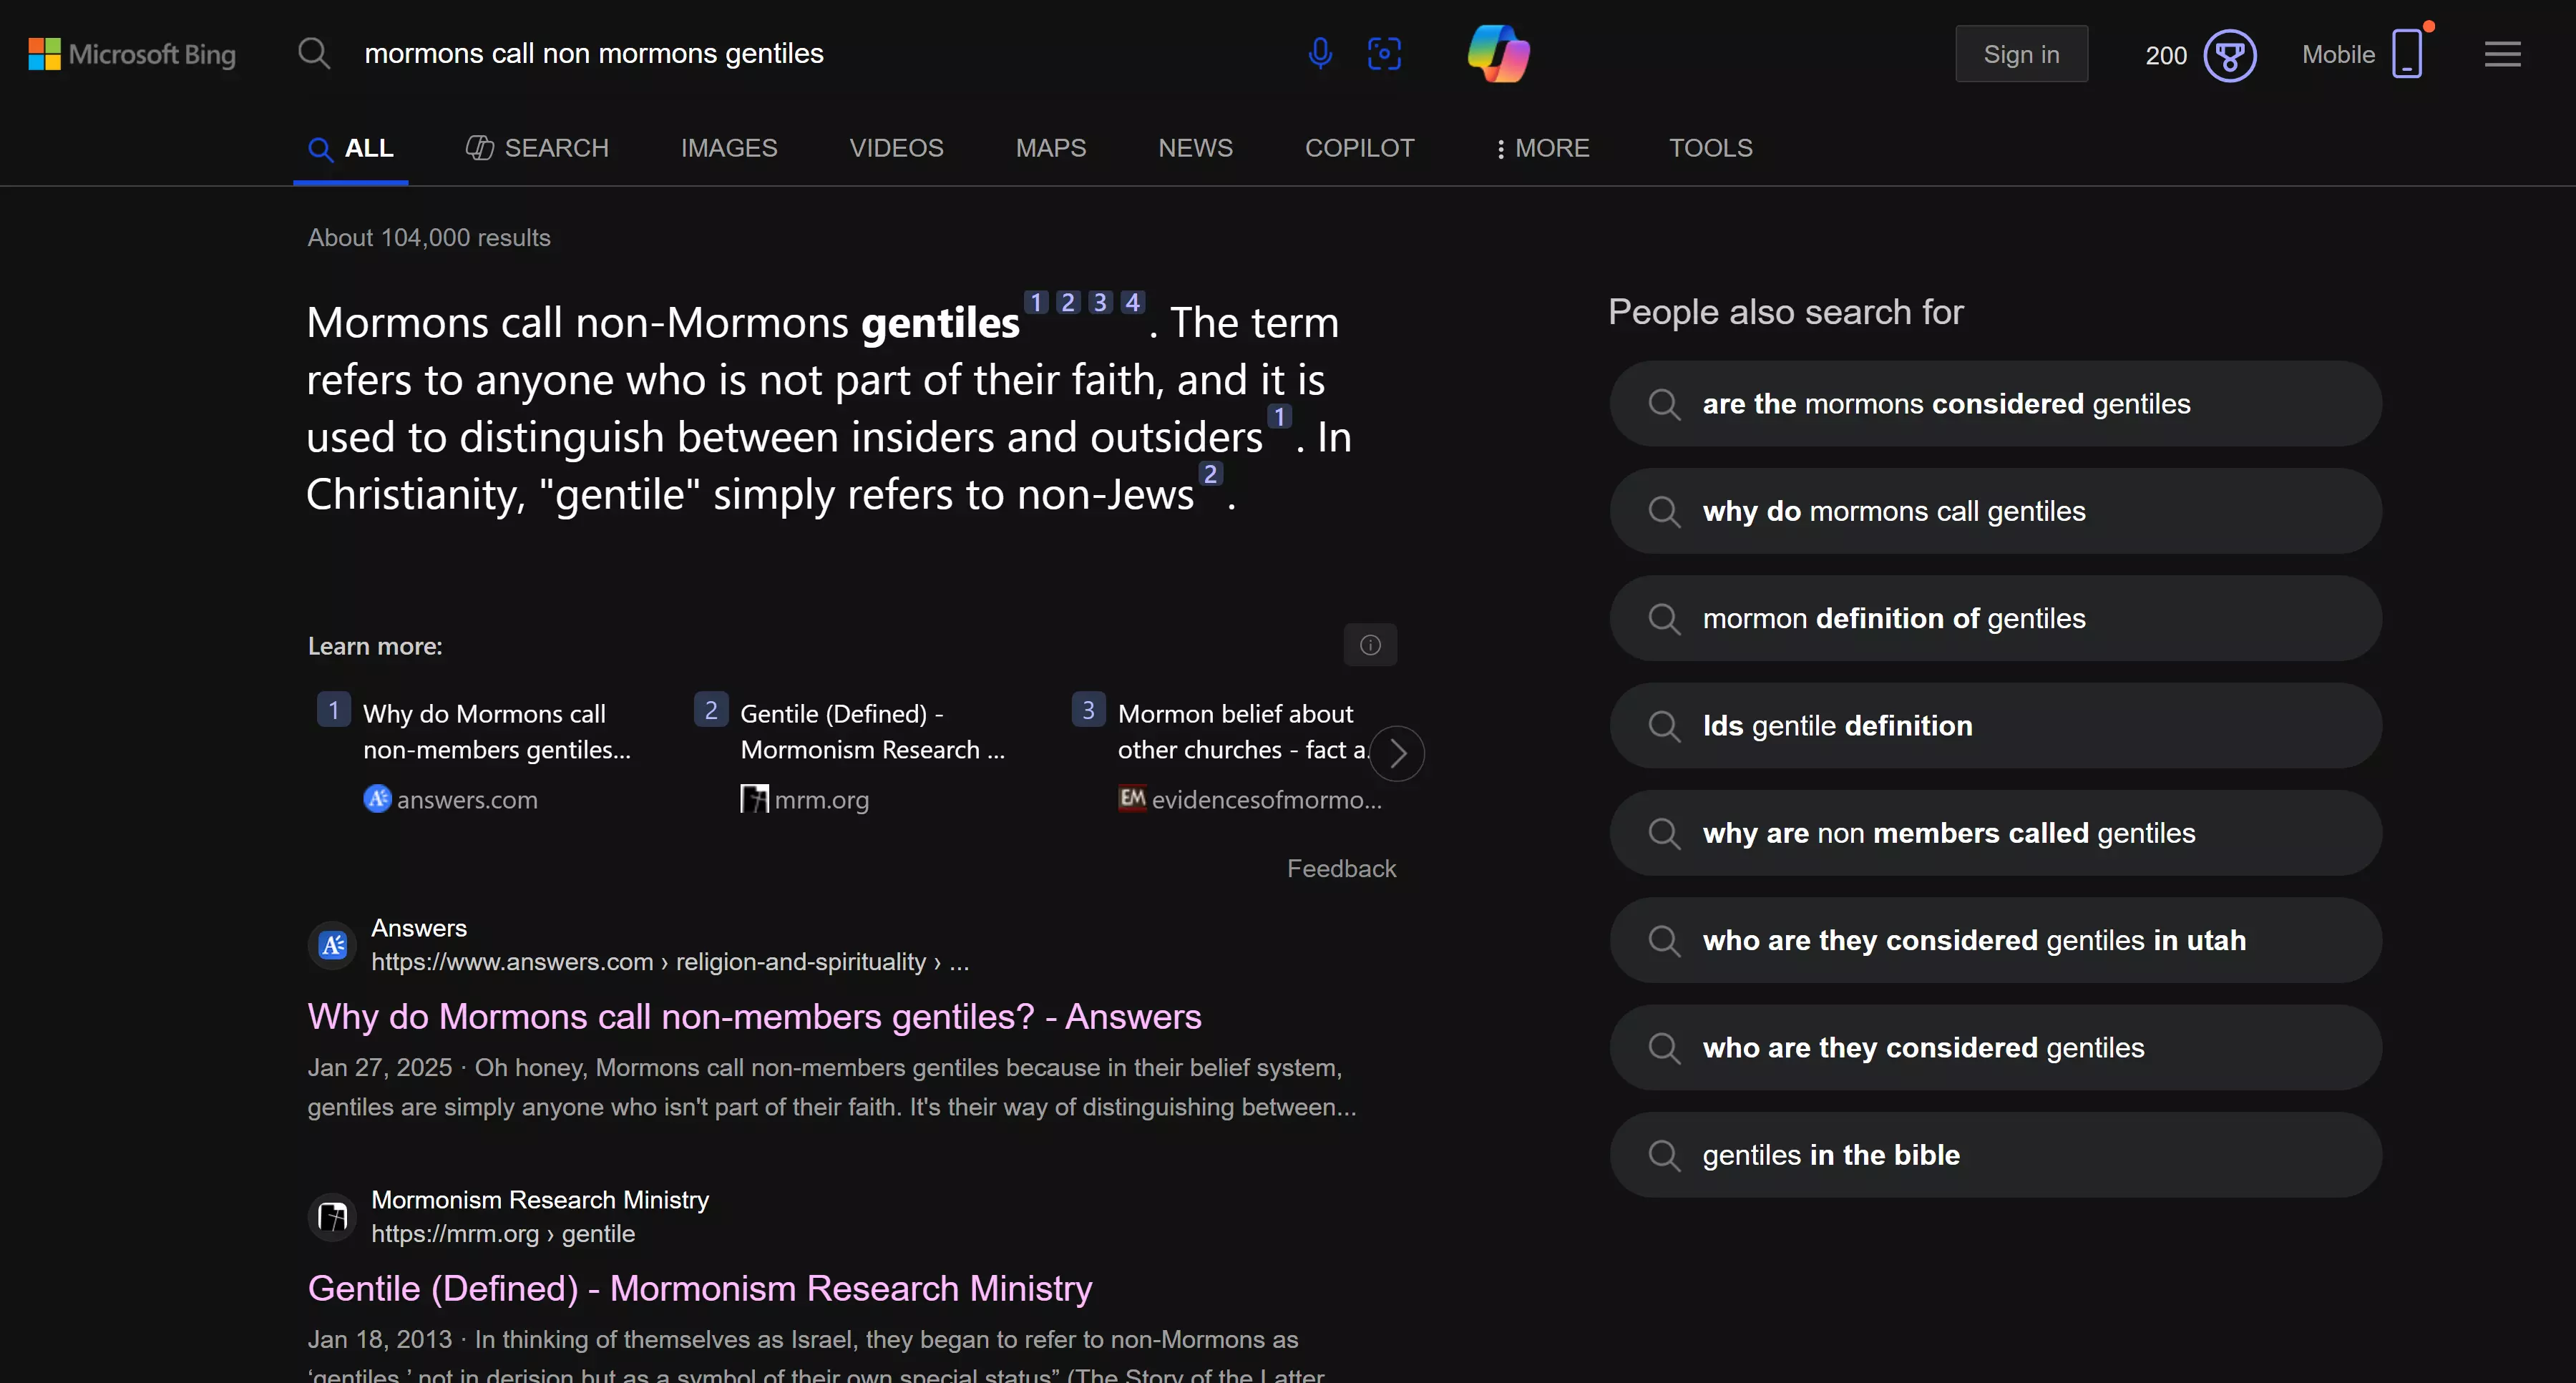The height and width of the screenshot is (1383, 2576).
Task: Click the info icon next to Learn more
Action: pos(1370,645)
